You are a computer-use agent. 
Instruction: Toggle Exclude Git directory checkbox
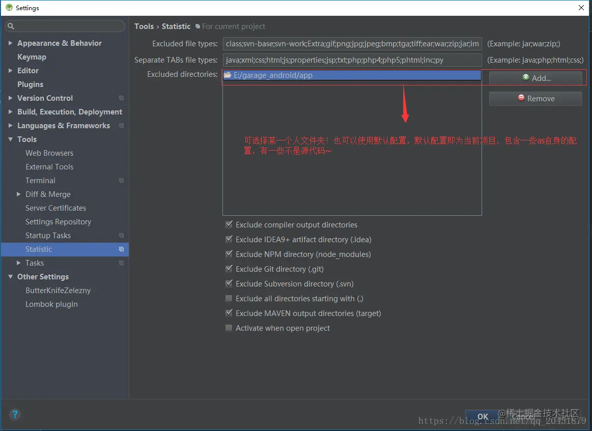(x=229, y=269)
